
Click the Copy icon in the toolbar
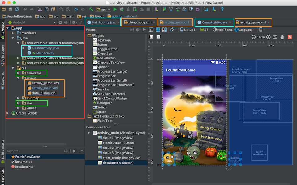point(46,9)
